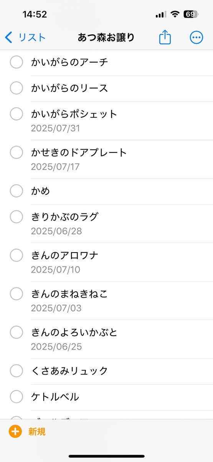Tap the 2025/07/03 date under きんのまねきねこ

[x=56, y=308]
